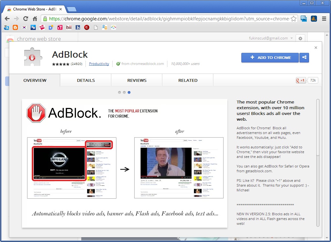Show the first screenshot via first dot
The width and height of the screenshot is (331, 242).
(120, 92)
